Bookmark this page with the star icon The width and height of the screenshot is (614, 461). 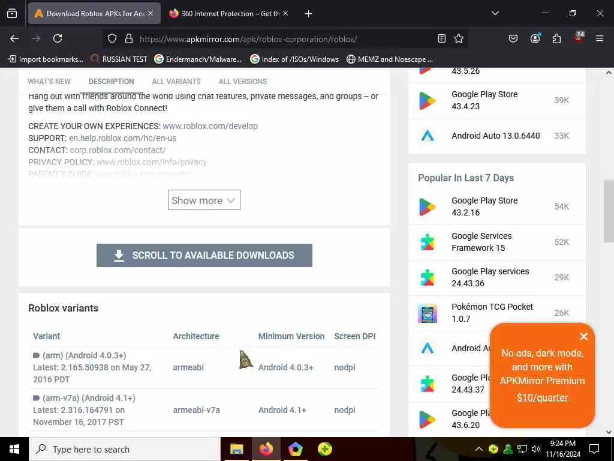[x=459, y=38]
